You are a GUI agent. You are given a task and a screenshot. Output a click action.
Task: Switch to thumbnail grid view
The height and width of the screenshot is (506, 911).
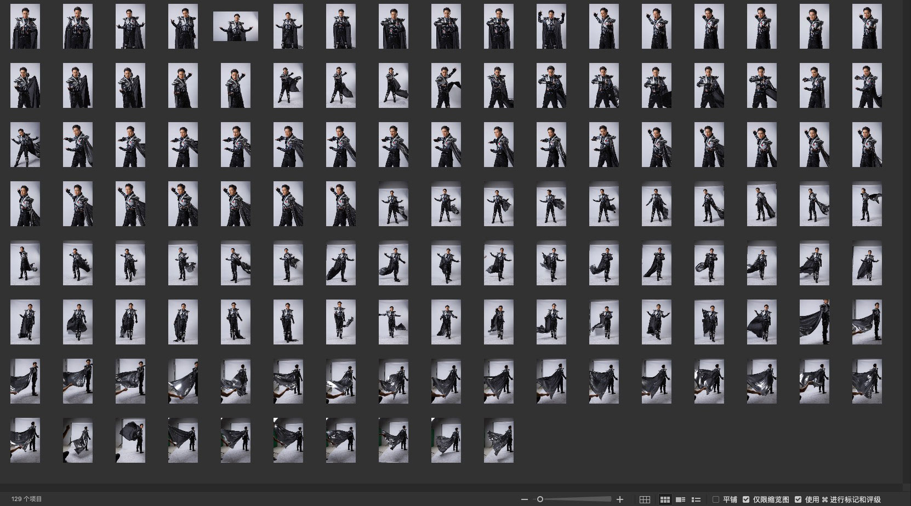[x=665, y=499]
